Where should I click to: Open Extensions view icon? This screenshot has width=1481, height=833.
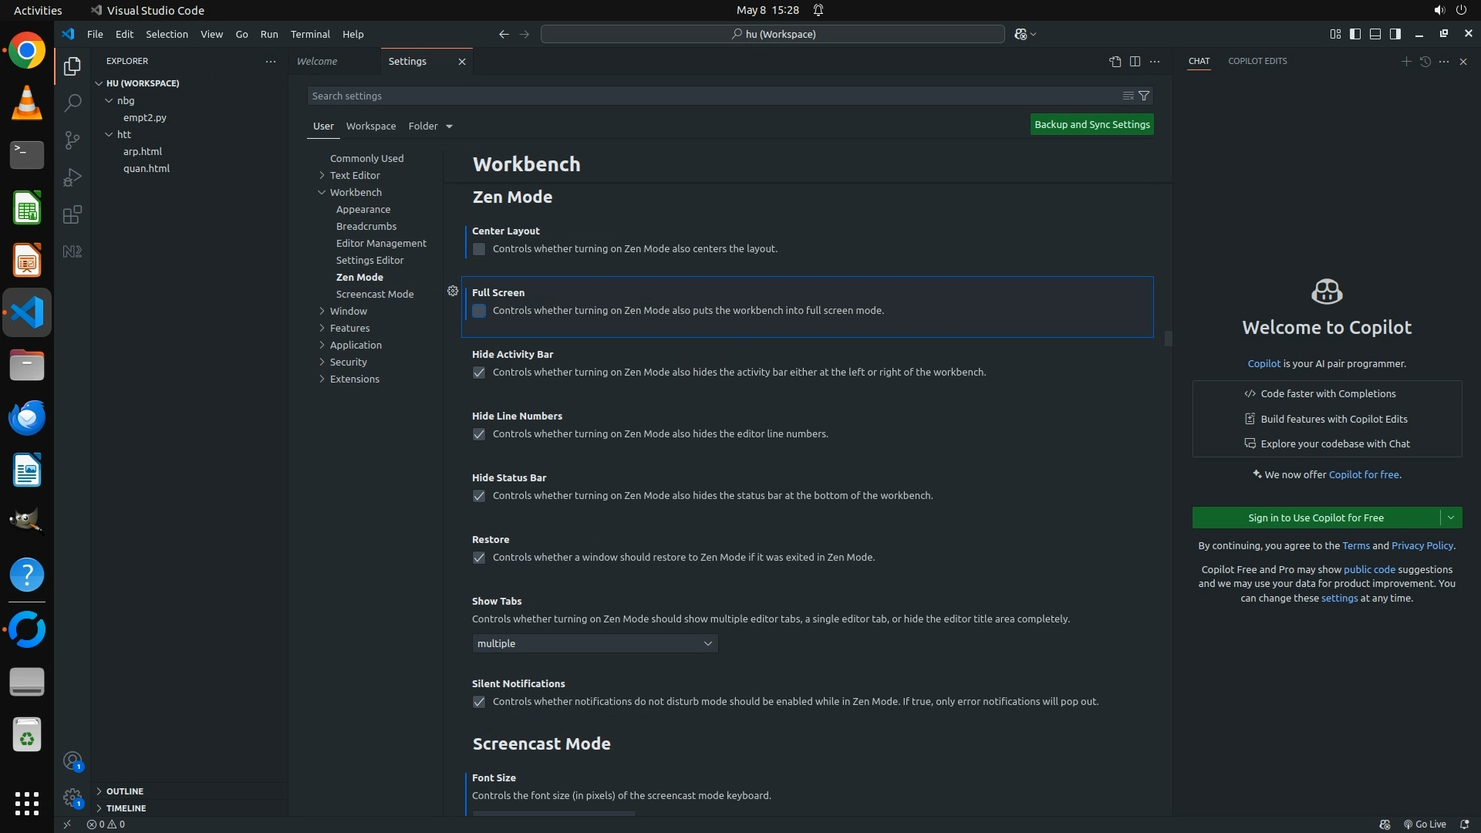pyautogui.click(x=73, y=214)
